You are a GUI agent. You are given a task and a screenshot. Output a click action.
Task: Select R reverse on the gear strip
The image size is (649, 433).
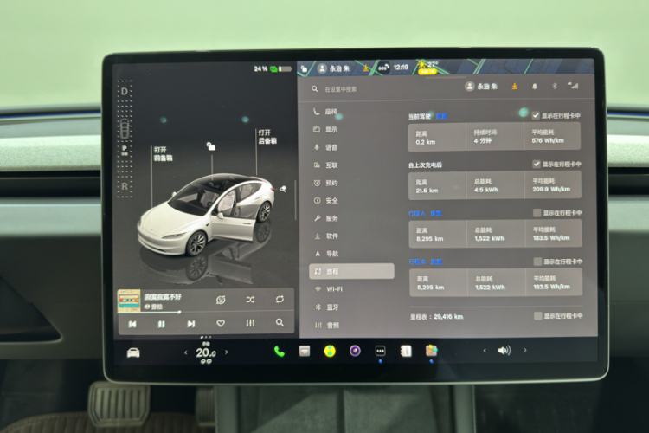[x=125, y=186]
